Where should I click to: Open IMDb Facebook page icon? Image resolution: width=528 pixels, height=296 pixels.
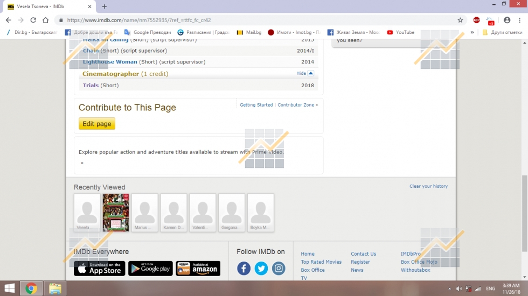click(244, 268)
